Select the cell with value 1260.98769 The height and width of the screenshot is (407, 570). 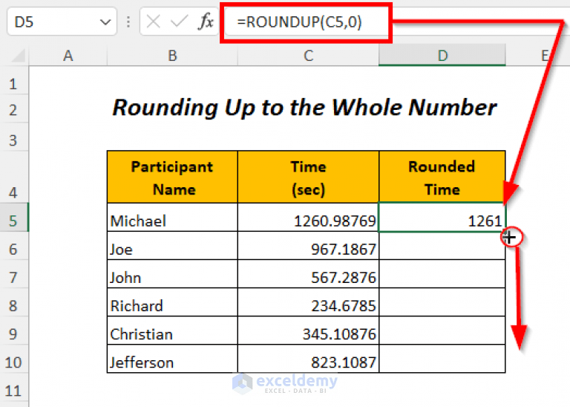click(x=308, y=217)
